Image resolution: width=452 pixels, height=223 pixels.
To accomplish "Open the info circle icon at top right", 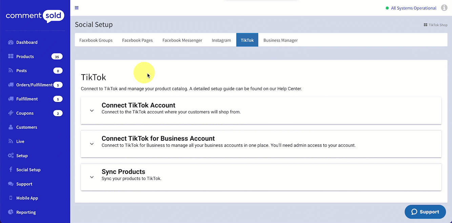I will pyautogui.click(x=444, y=8).
